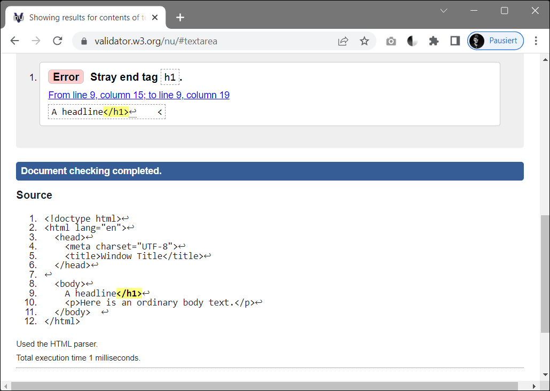
Task: Close the validator results tab
Action: point(155,18)
